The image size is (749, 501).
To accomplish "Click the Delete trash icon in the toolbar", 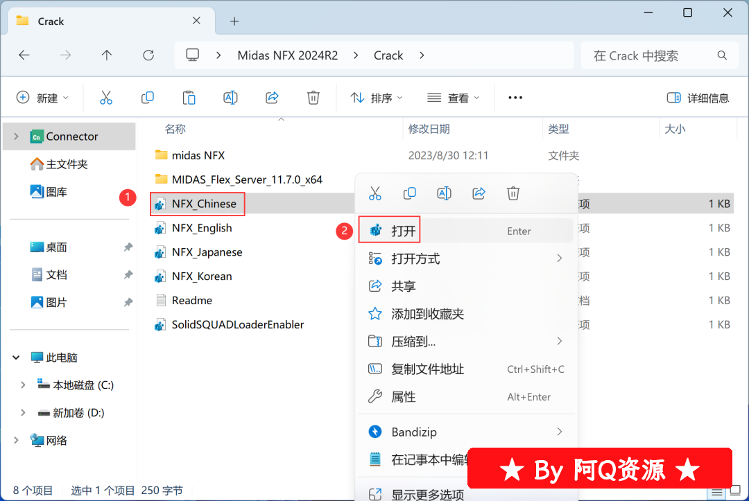I will click(313, 98).
